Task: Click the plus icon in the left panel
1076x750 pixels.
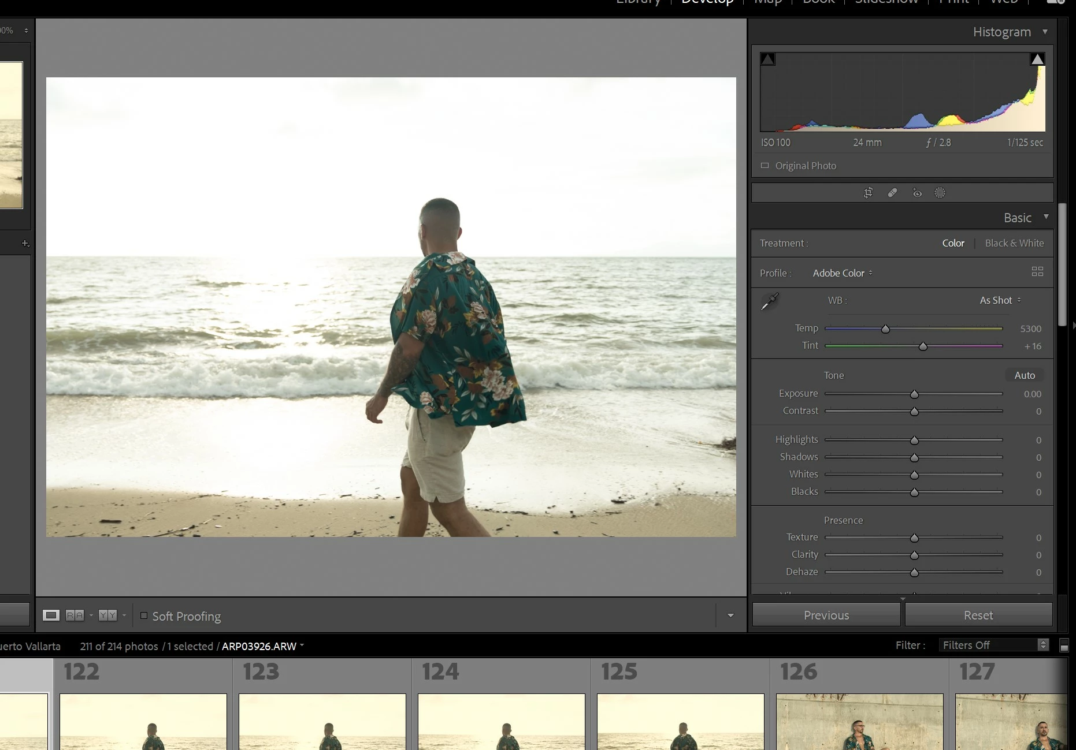Action: pos(25,243)
